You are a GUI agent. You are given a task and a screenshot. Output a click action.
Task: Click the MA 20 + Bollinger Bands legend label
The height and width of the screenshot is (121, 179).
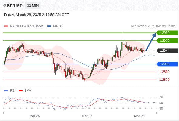coord(27,26)
